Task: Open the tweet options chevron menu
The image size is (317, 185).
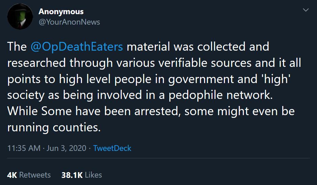Action: pyautogui.click(x=306, y=10)
